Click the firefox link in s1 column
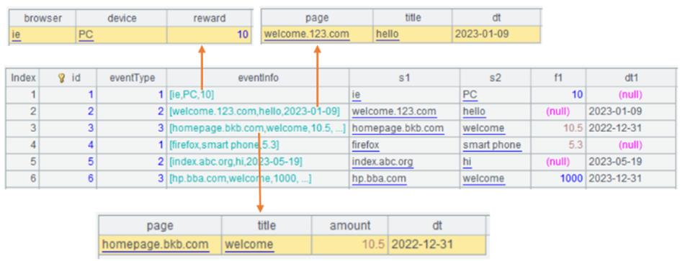Screen dimensions: 685x261 point(366,145)
